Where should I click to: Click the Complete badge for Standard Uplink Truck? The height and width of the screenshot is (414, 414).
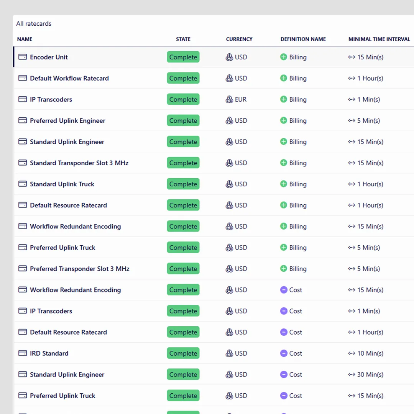pyautogui.click(x=183, y=184)
